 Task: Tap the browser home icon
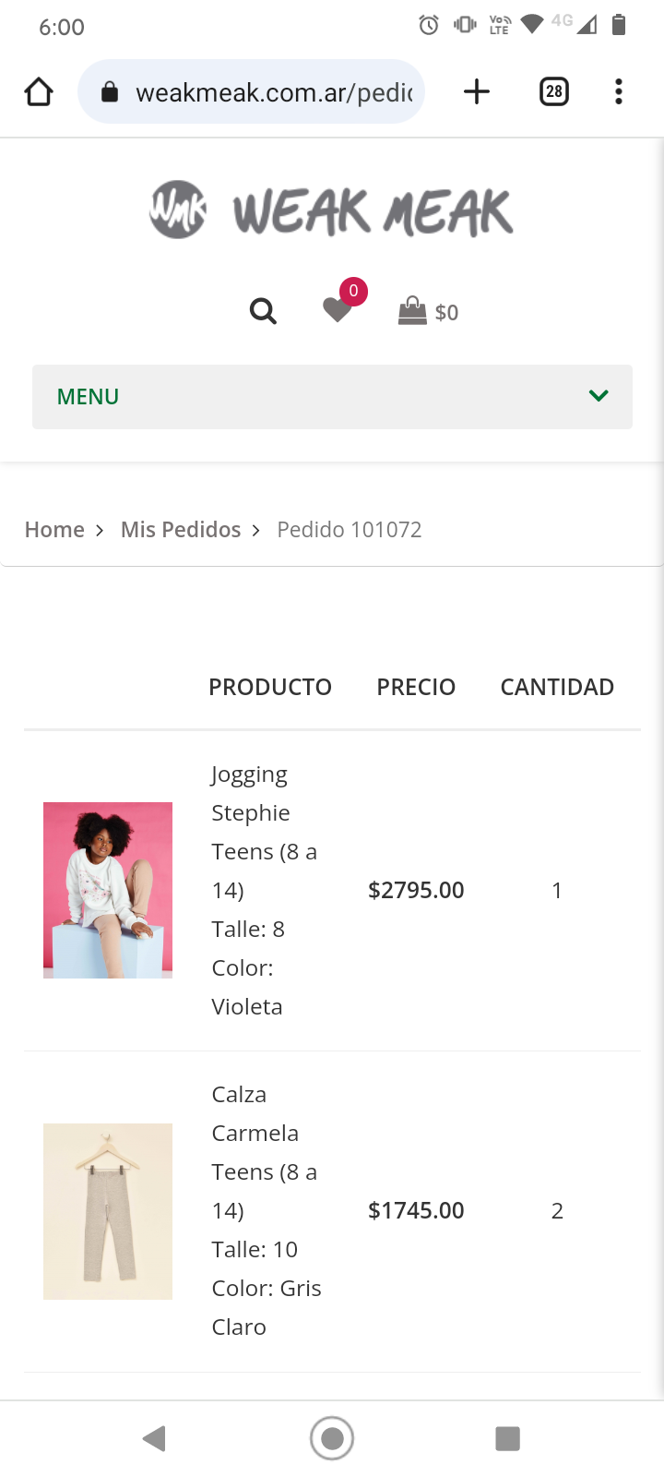[x=39, y=92]
